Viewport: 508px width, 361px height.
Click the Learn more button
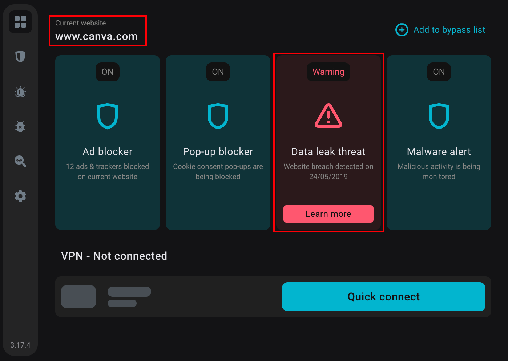(328, 214)
